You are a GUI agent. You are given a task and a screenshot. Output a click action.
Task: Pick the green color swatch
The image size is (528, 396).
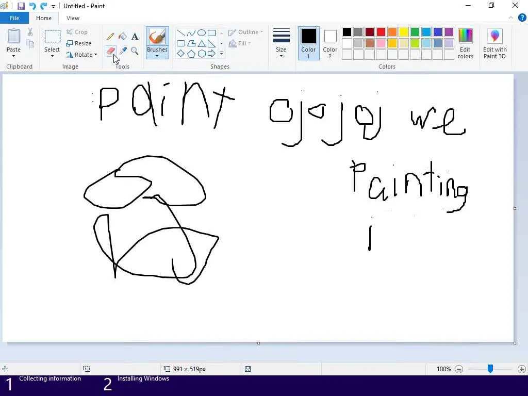pyautogui.click(x=415, y=32)
